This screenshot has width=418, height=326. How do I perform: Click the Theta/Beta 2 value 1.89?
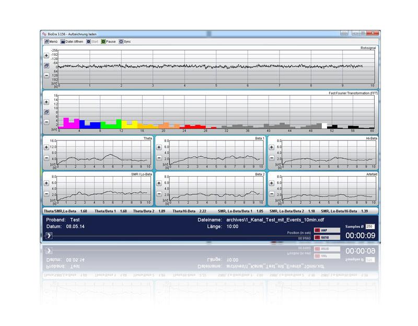[161, 211]
